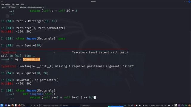Click the show desktop icon in panel

[x=6, y=105]
